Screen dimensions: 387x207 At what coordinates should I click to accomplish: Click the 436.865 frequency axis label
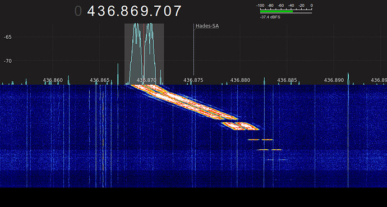[100, 80]
